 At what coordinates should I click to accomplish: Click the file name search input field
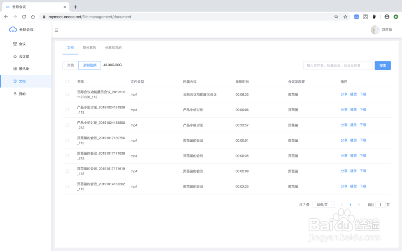[x=338, y=65]
